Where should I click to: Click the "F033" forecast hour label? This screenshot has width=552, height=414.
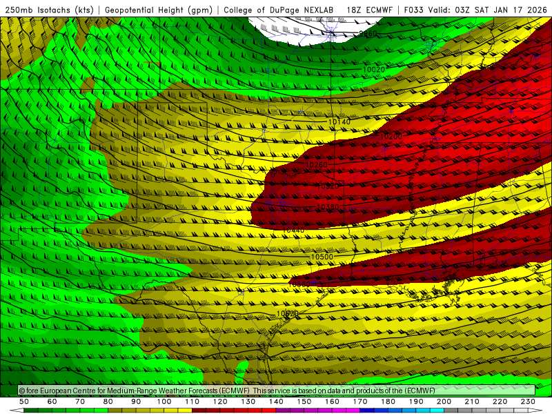pos(413,10)
